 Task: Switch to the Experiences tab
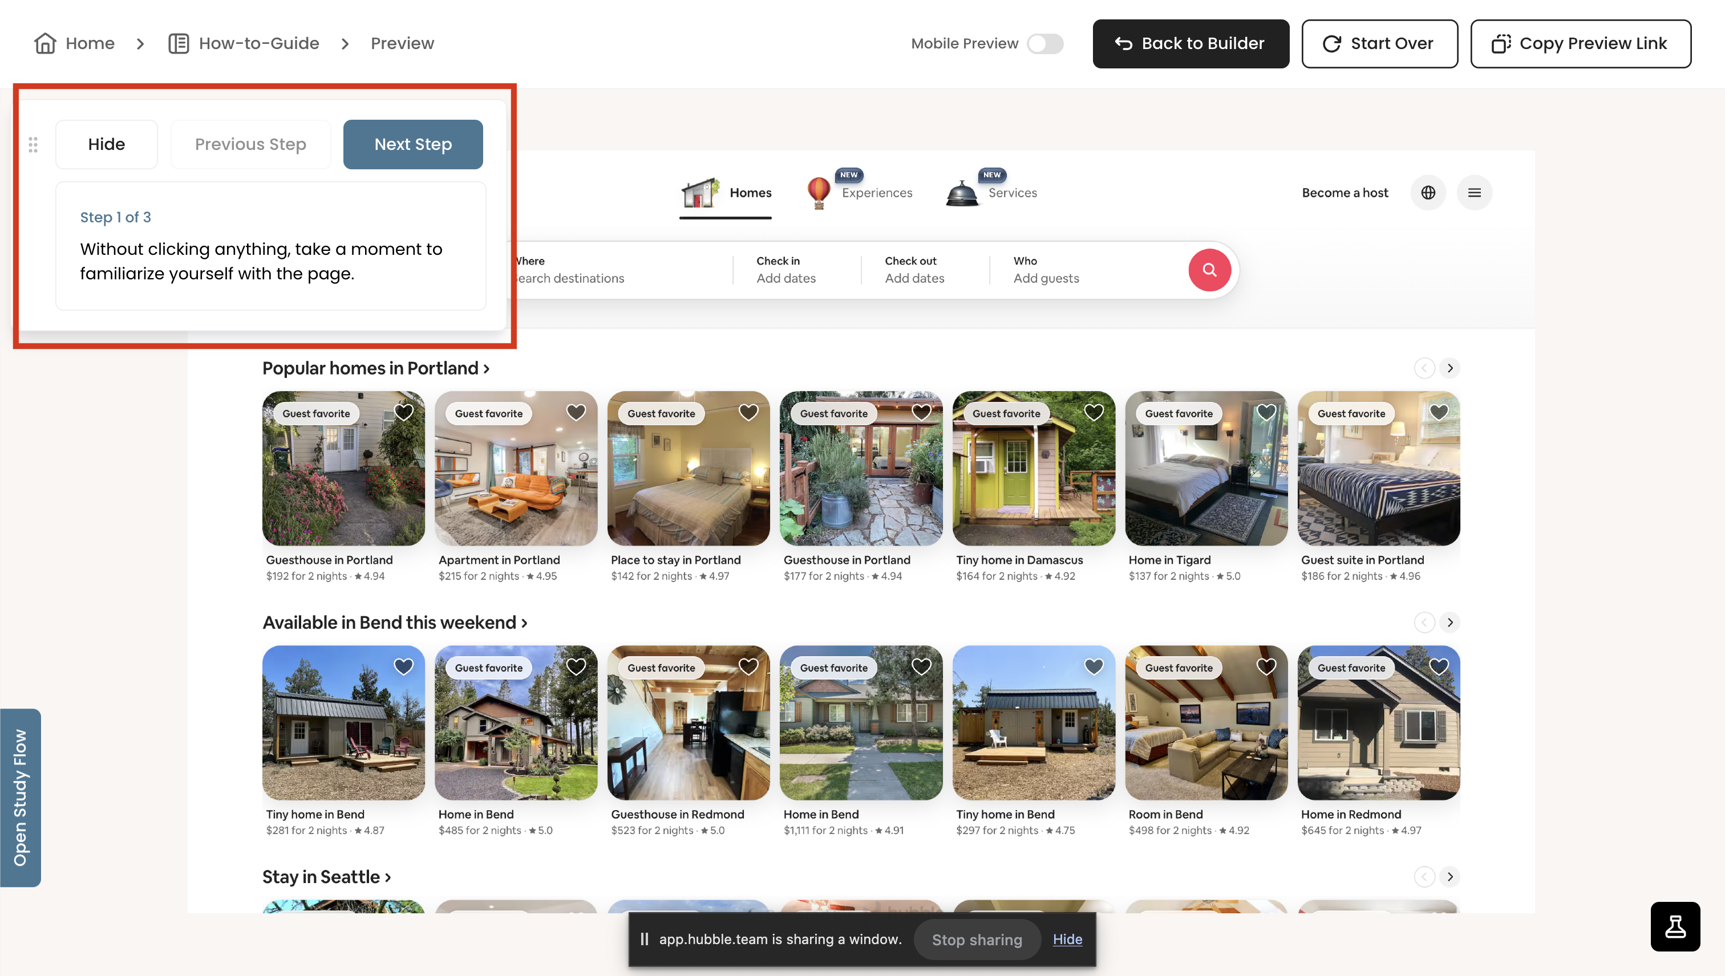859,192
